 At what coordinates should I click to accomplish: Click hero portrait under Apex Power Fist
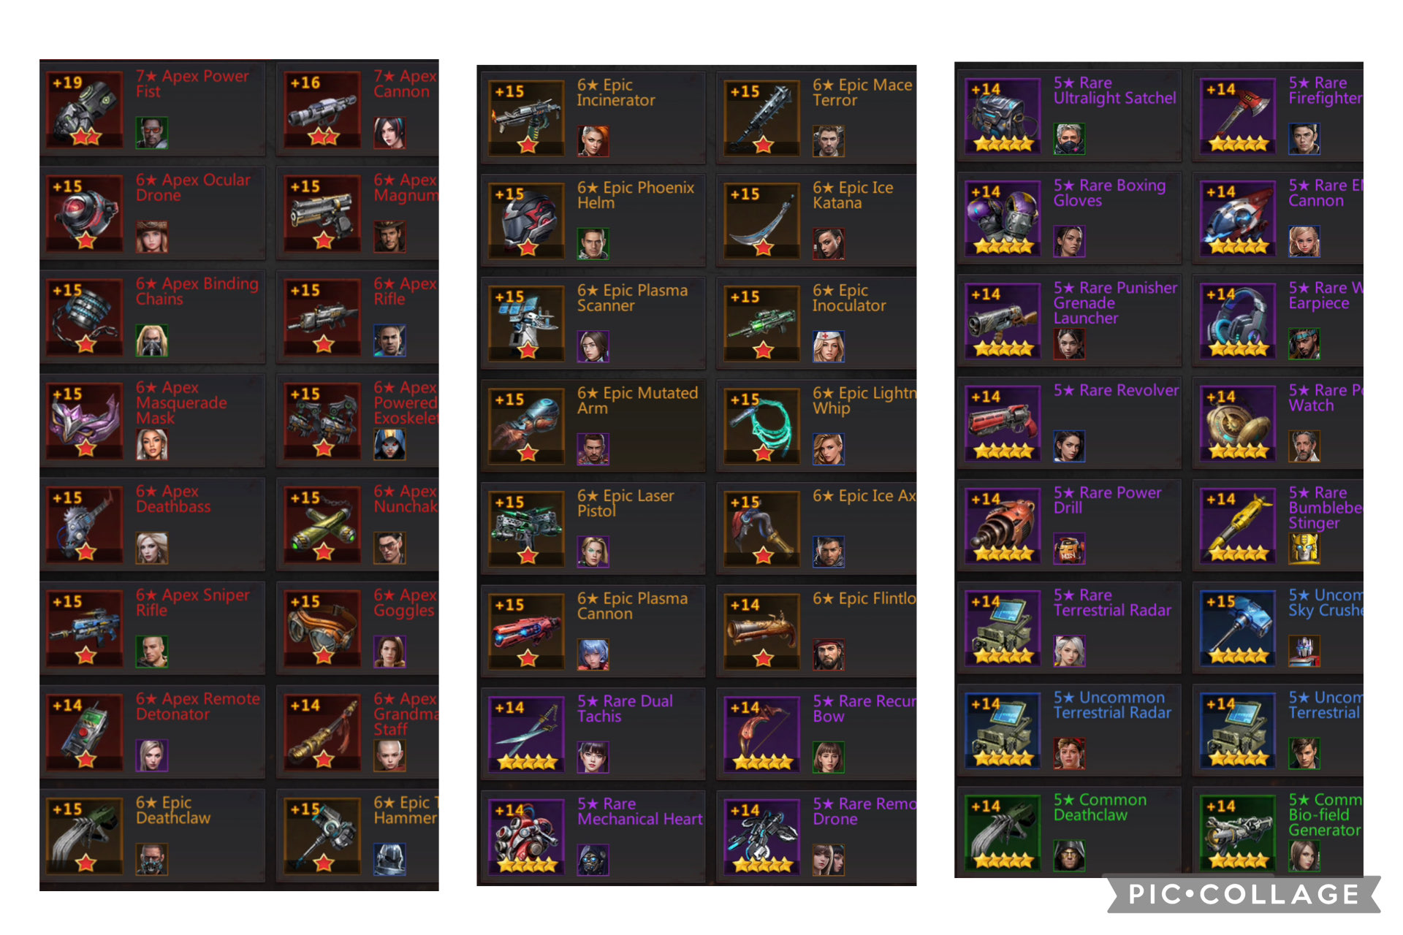[152, 133]
